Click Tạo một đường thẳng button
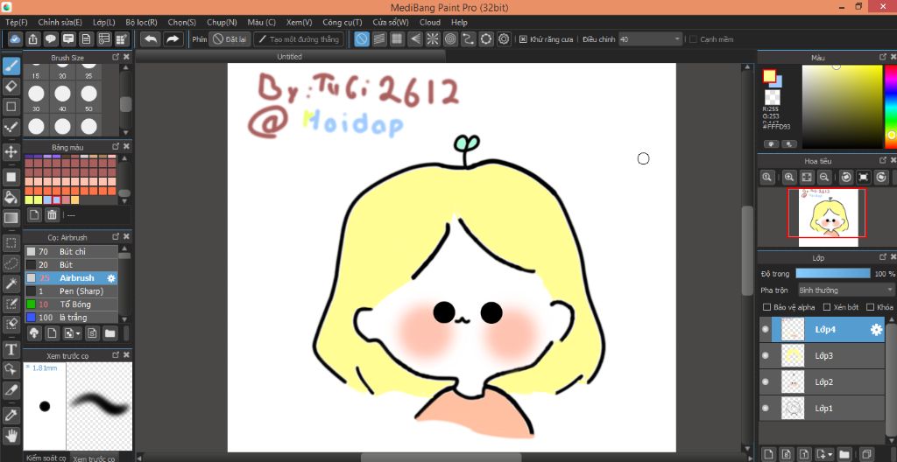The image size is (897, 462). (298, 39)
